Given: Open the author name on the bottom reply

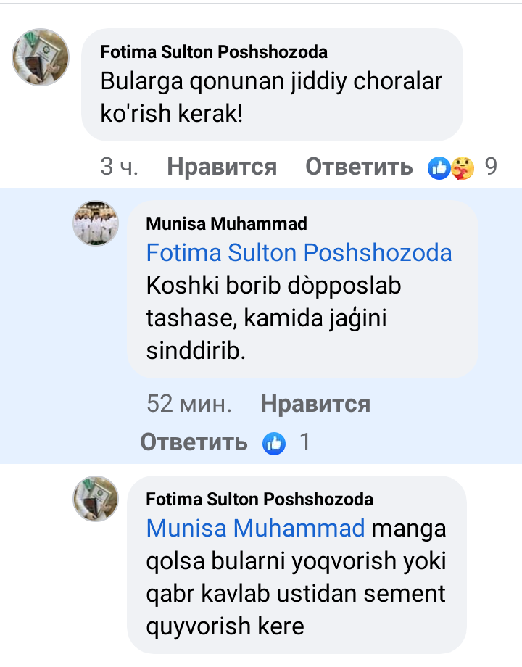Looking at the screenshot, I should tap(260, 499).
